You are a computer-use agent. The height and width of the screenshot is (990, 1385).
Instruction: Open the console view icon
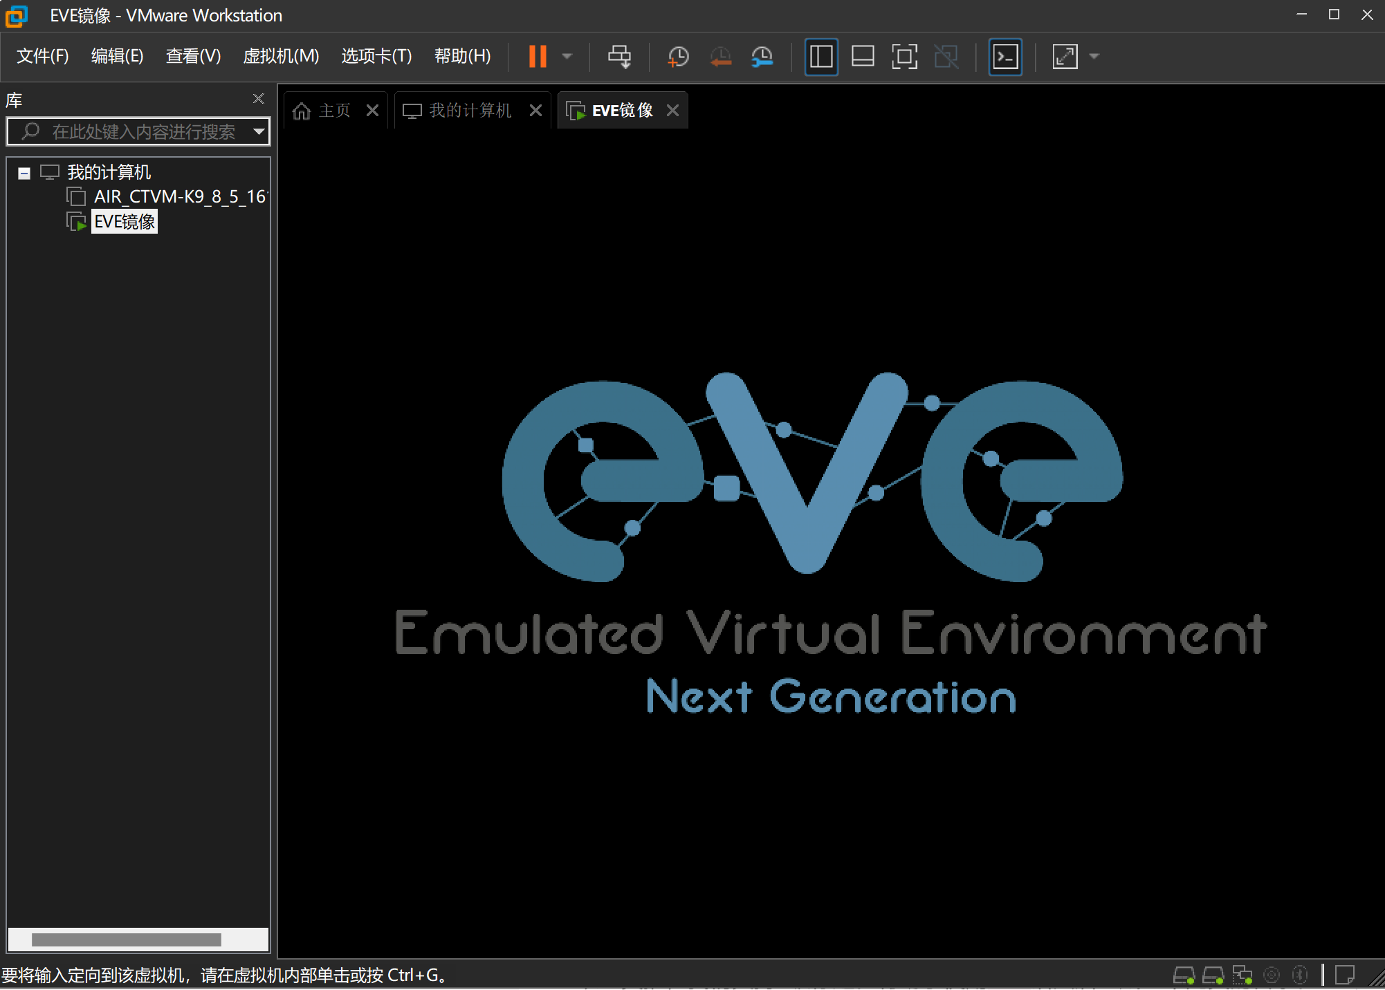[x=1005, y=57]
